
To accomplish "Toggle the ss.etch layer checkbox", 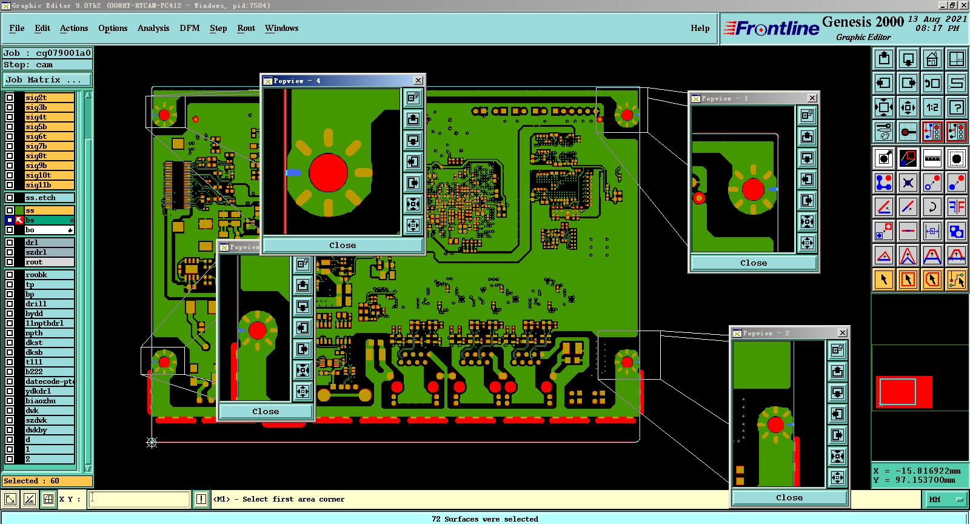I will point(10,198).
